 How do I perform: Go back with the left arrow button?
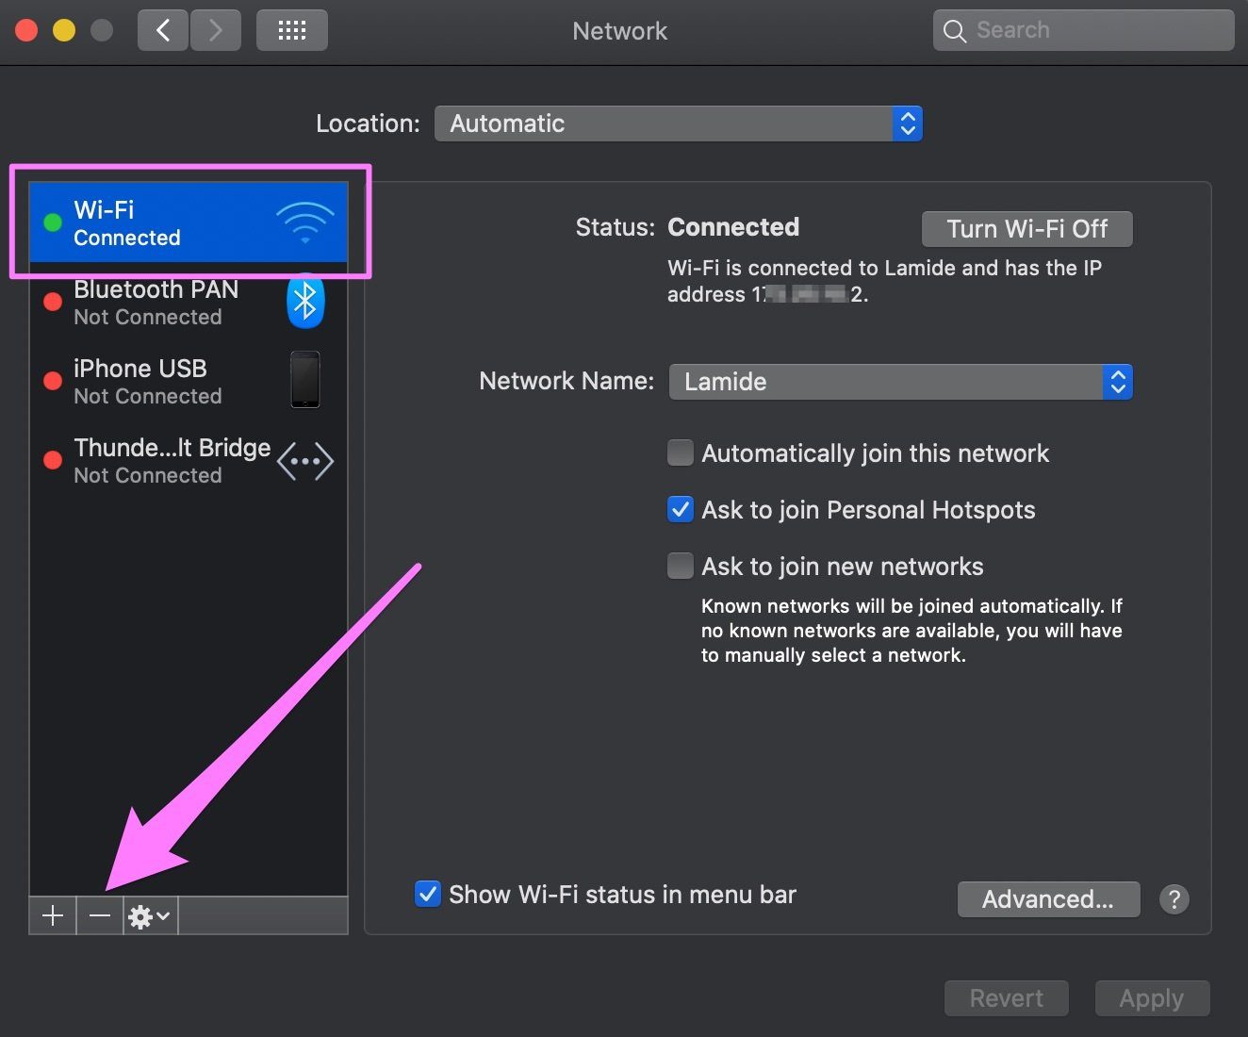pos(163,30)
